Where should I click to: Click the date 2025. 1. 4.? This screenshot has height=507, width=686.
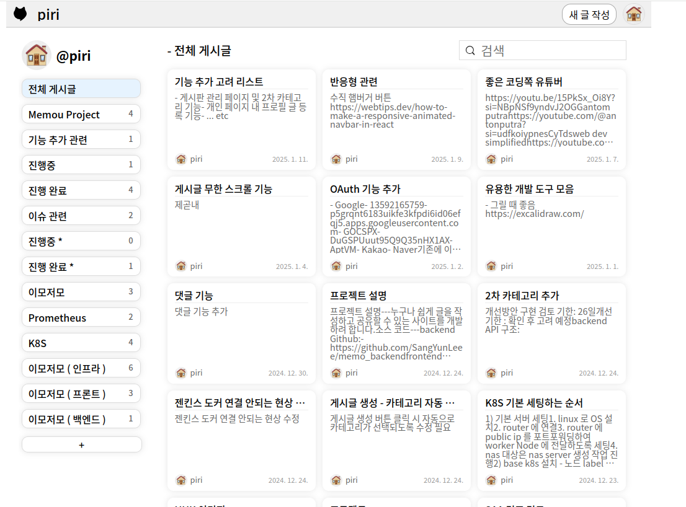coord(292,267)
